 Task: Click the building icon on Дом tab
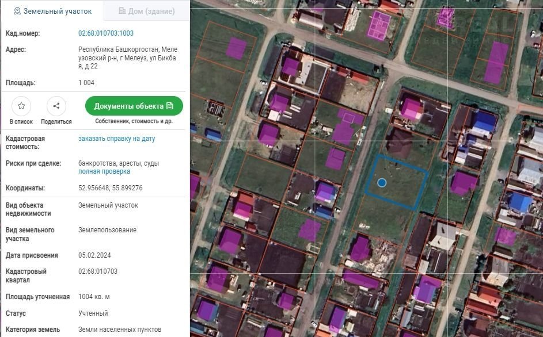click(121, 11)
